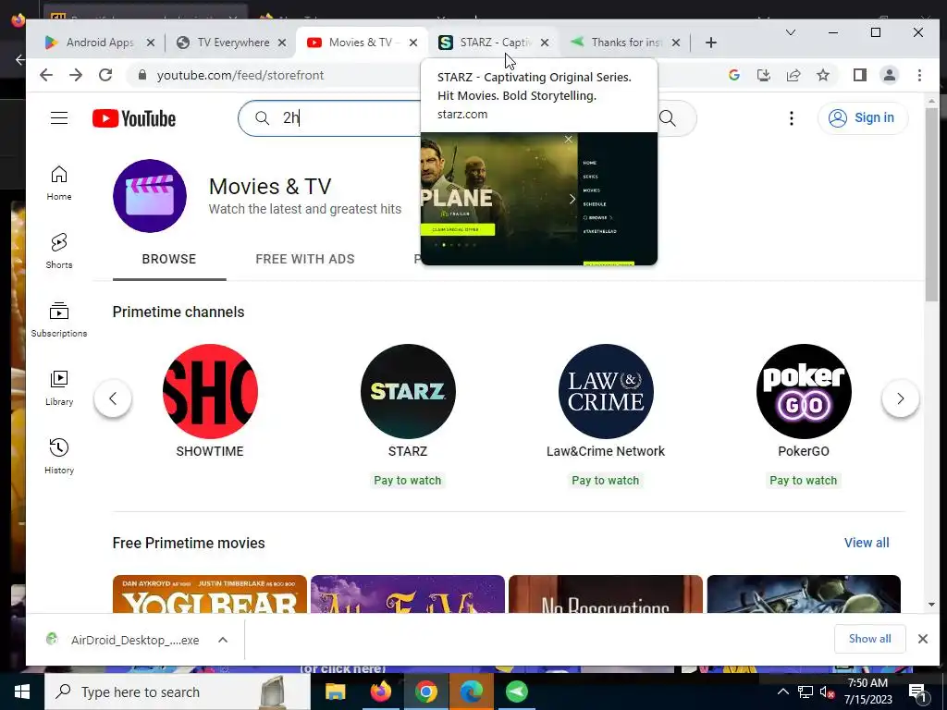Click the install app icon in address bar
This screenshot has height=710, width=947.
point(763,75)
